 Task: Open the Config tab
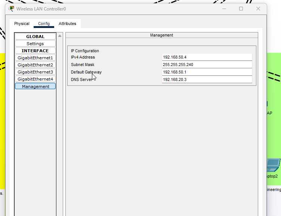pos(44,24)
